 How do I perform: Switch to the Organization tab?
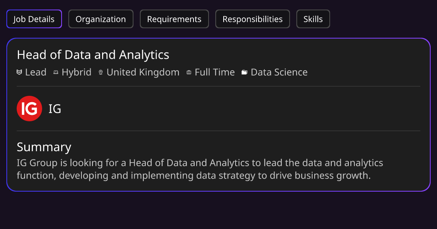101,19
